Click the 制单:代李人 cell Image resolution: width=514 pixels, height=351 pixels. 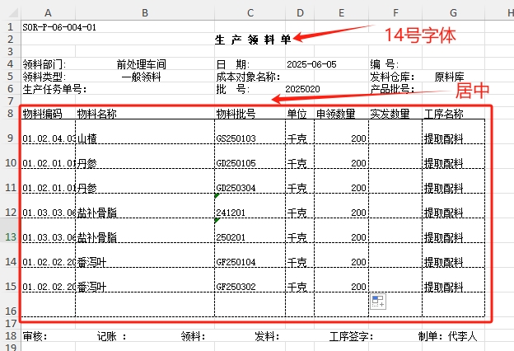[447, 336]
